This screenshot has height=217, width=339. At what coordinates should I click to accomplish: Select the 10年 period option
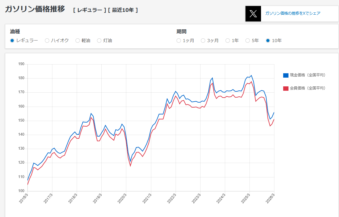(268, 41)
